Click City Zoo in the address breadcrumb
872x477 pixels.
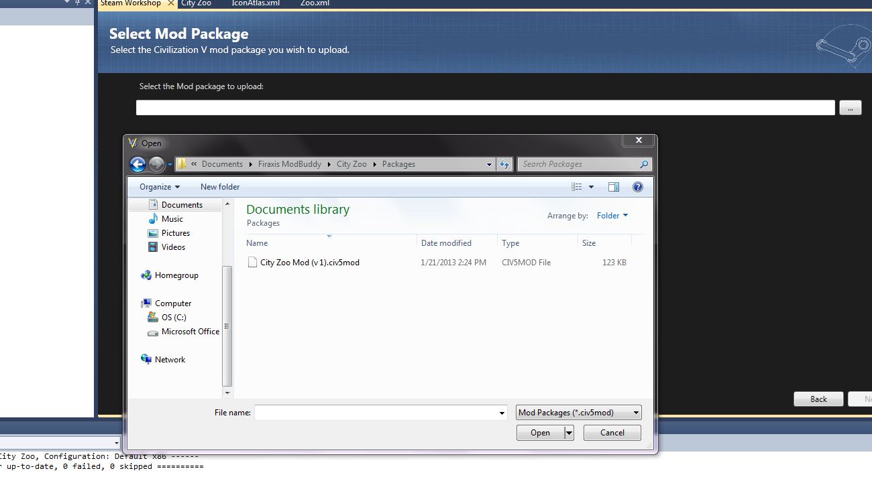[x=351, y=164]
